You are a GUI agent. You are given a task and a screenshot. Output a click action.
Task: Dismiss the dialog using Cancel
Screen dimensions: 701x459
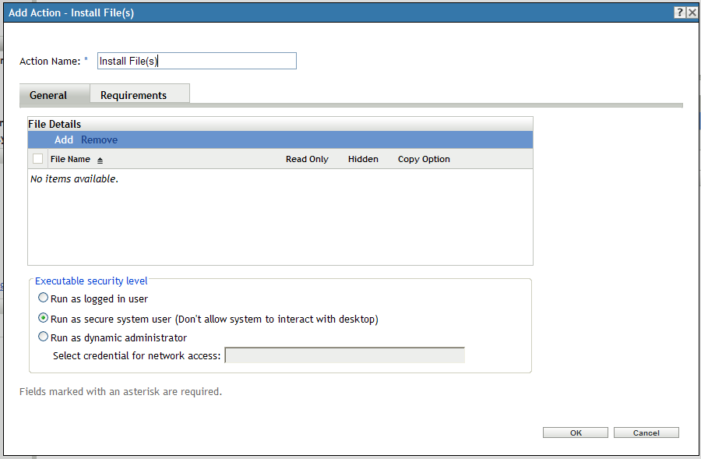pos(646,432)
